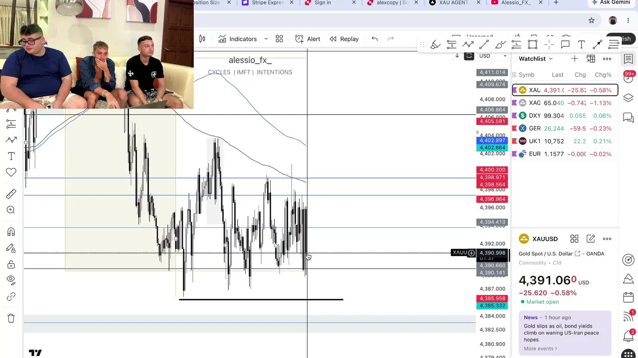
Task: Select the arrow line tool in favorites toolbar
Action: 597,45
